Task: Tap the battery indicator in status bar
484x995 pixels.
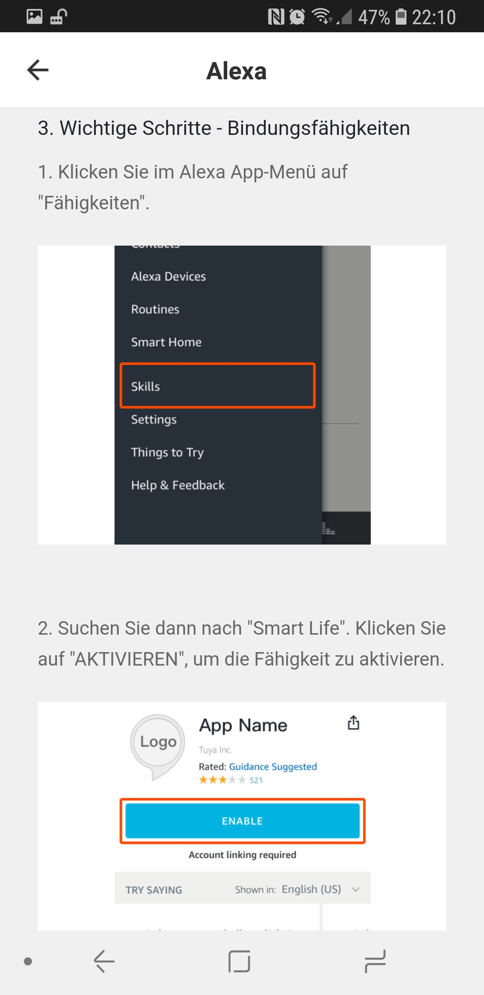Action: (401, 17)
